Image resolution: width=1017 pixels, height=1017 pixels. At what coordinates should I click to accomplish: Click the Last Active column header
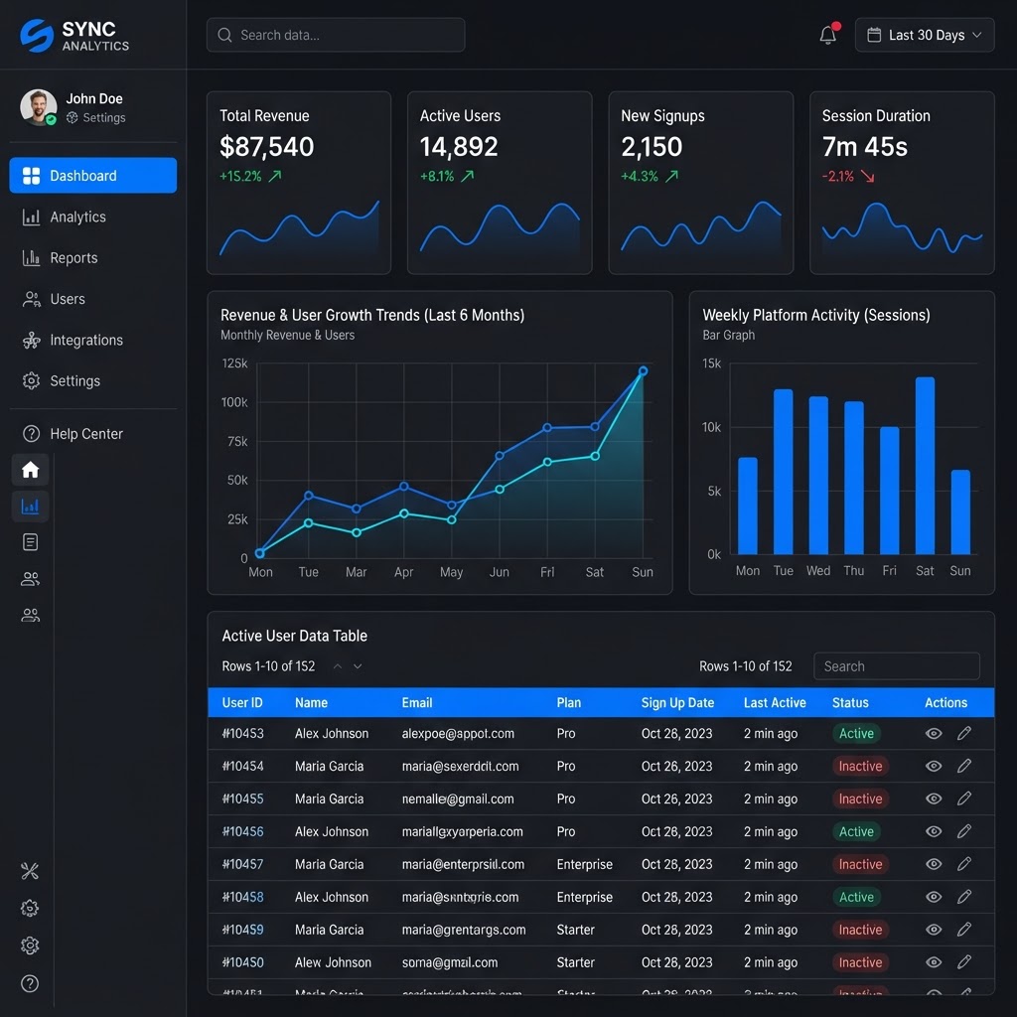(x=775, y=702)
